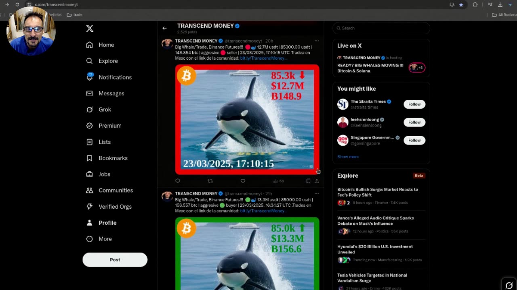517x290 pixels.
Task: Follow Singapore Government account
Action: (x=414, y=141)
